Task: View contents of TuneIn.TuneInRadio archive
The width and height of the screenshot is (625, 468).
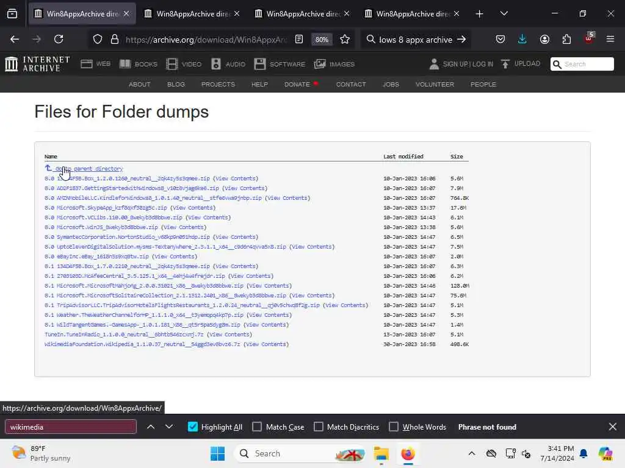Action: pos(229,335)
